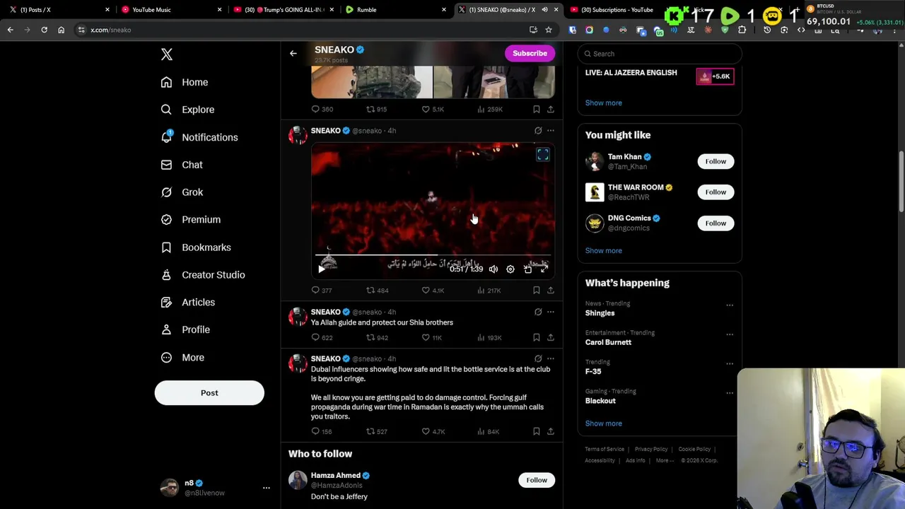905x509 pixels.
Task: Seek on the video progress bar
Action: coord(433,255)
